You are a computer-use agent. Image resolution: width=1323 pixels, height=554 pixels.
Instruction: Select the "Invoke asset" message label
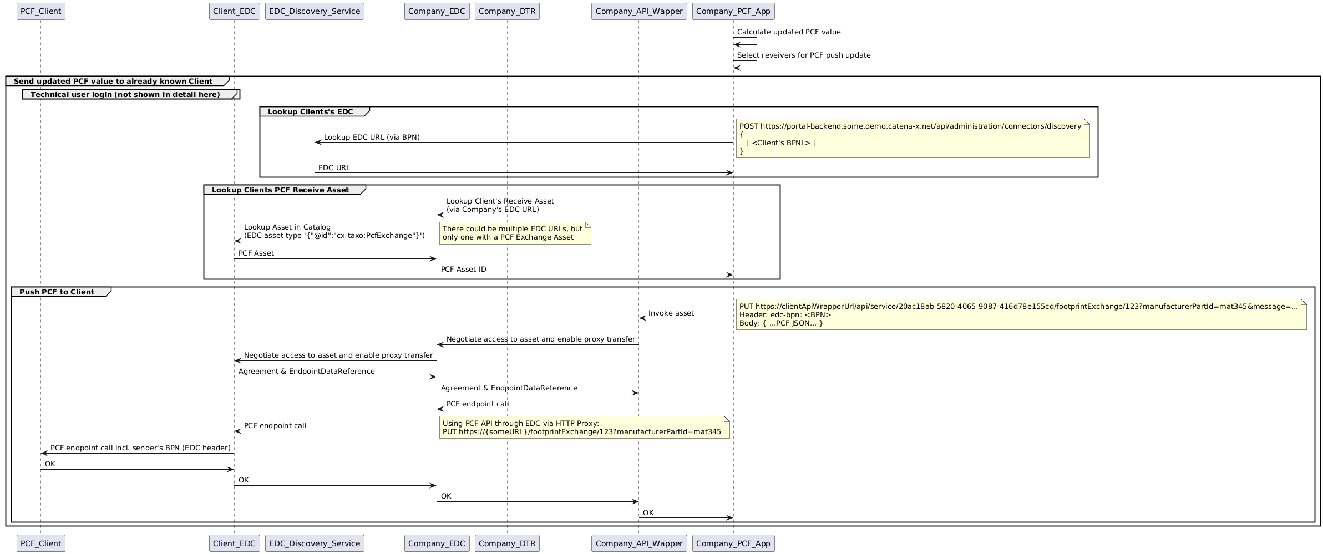[671, 313]
